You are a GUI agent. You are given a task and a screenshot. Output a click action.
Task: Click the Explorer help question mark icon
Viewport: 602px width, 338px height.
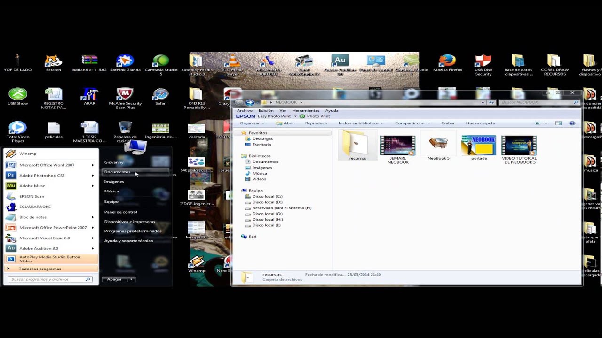click(x=572, y=123)
